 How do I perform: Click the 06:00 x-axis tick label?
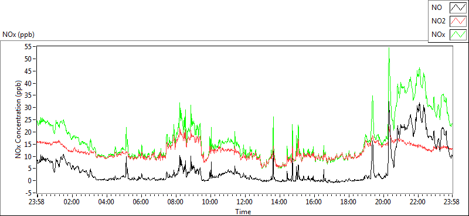pos(141,202)
